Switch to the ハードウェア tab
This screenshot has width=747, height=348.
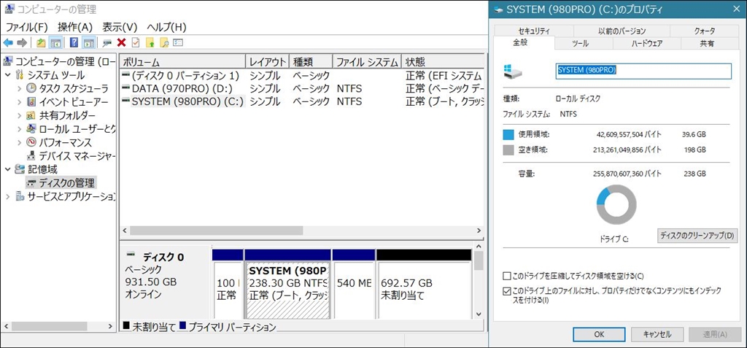click(647, 43)
